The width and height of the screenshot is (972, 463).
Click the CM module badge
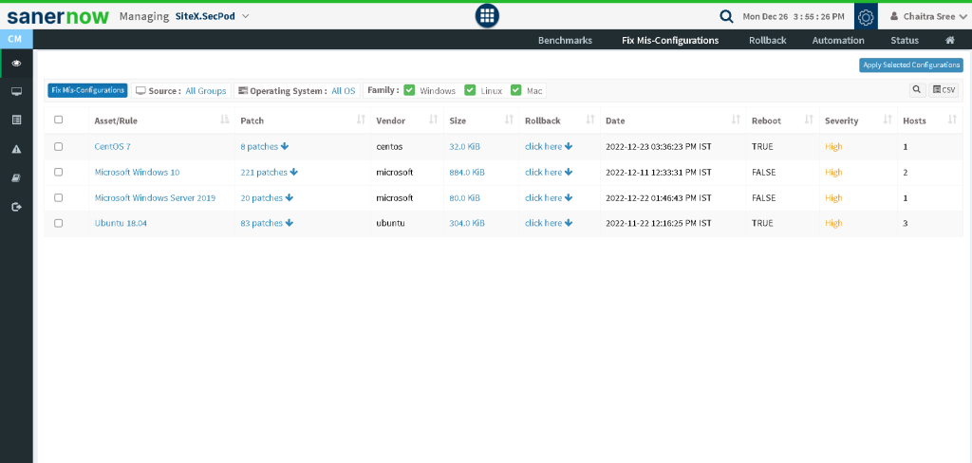click(16, 39)
